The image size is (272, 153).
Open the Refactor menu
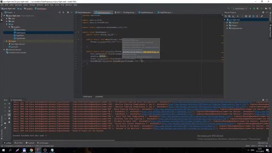point(40,5)
